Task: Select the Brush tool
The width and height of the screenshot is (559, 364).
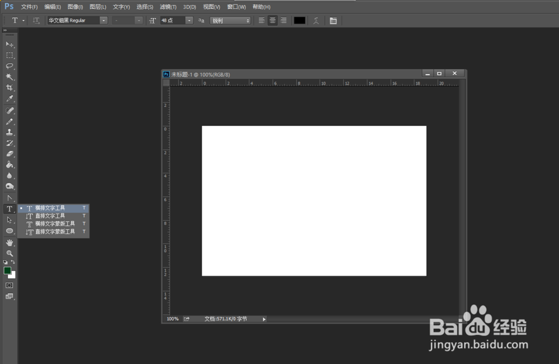Action: click(x=10, y=121)
